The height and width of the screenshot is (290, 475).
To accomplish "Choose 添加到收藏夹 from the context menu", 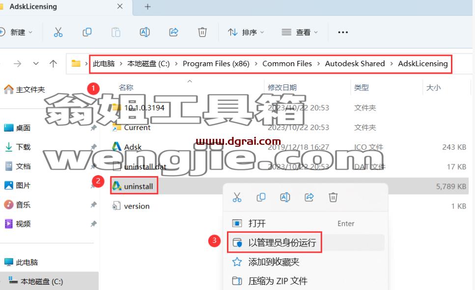I will [x=306, y=262].
